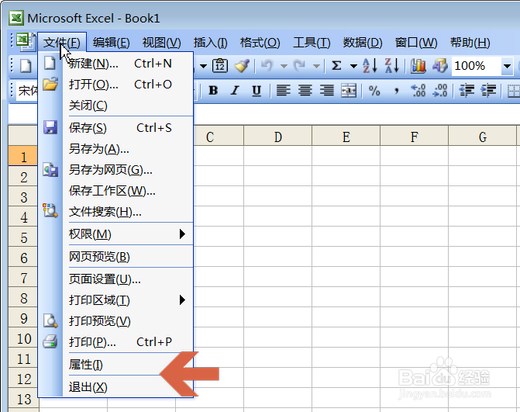This screenshot has width=520, height=412.
Task: Select the Format Painter brush icon
Action: coord(242,65)
